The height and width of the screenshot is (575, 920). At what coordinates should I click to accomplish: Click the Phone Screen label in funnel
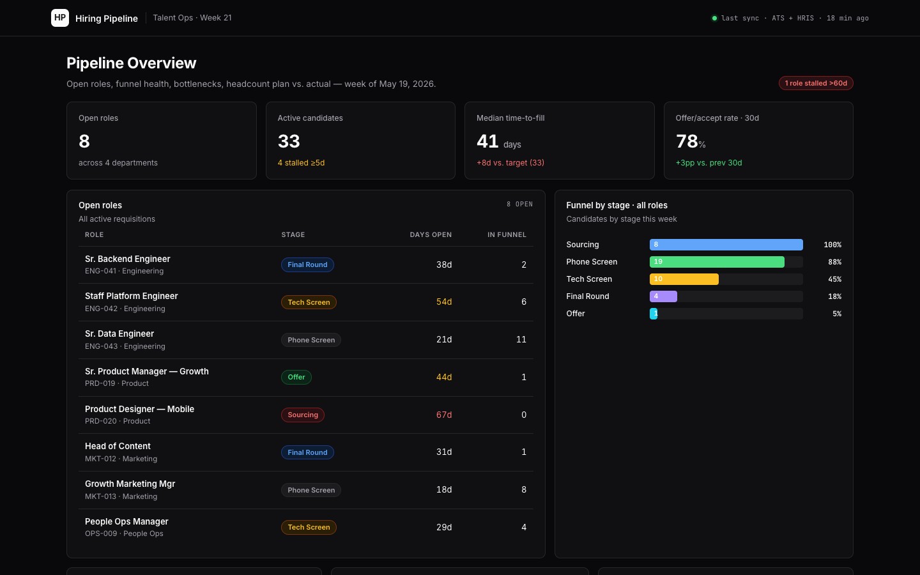pyautogui.click(x=592, y=262)
